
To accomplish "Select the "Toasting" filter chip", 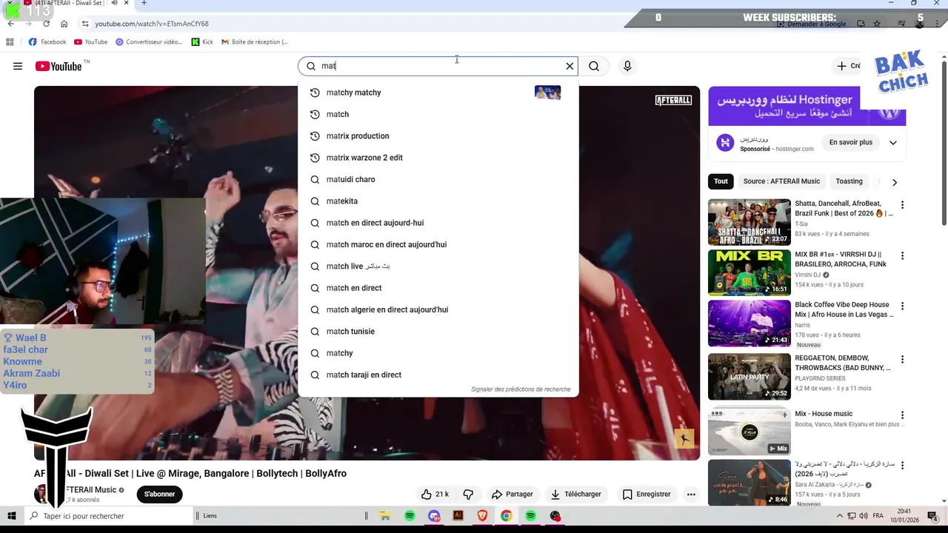I will (849, 181).
